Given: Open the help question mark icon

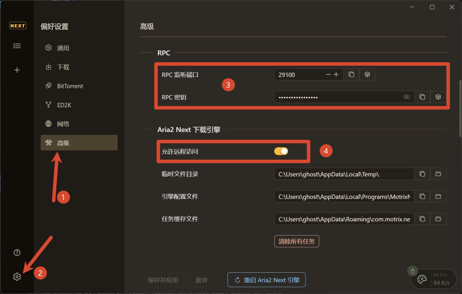Looking at the screenshot, I should click(17, 252).
